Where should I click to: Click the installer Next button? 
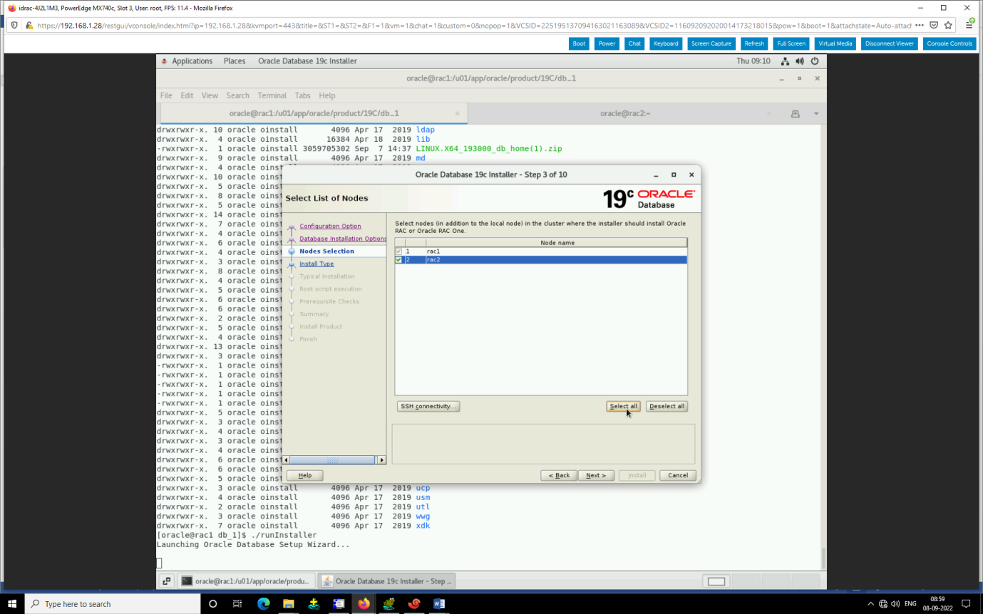596,475
